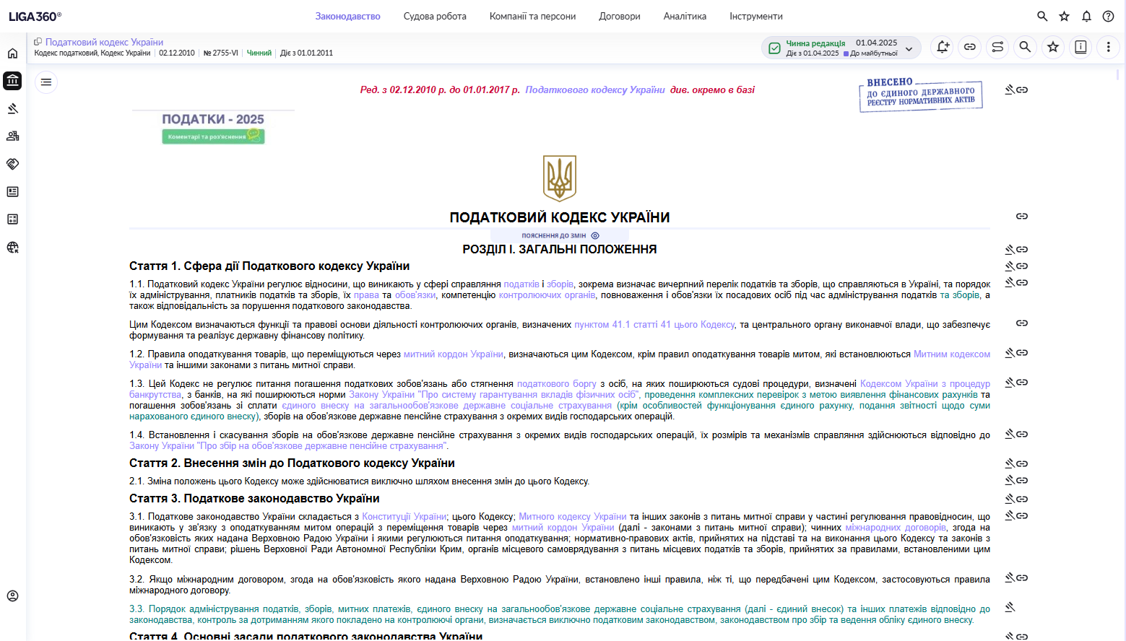
Task: Select the legislation bank-building sidebar icon
Action: click(12, 81)
